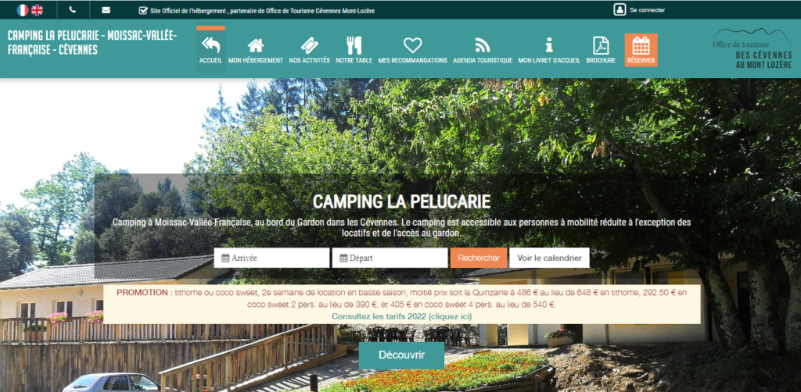Viewport: 801px width, 392px height.
Task: Switch site language to English flag
Action: 37,9
